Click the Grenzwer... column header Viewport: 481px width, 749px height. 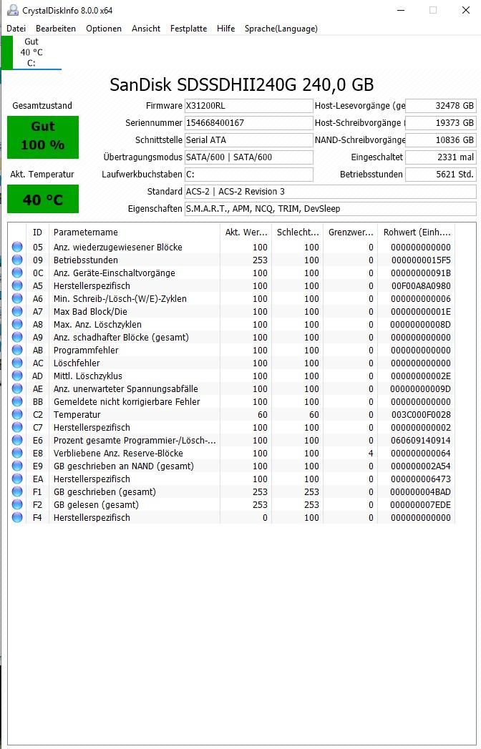pos(351,232)
